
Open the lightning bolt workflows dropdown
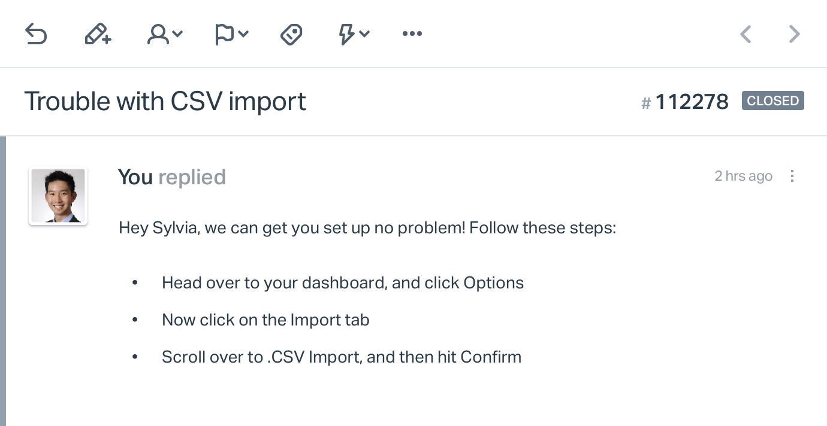(354, 34)
